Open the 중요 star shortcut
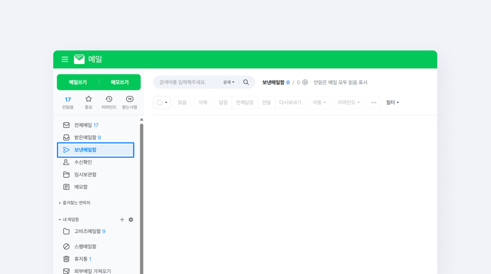Screen dimensions: 491x274 click(89, 103)
